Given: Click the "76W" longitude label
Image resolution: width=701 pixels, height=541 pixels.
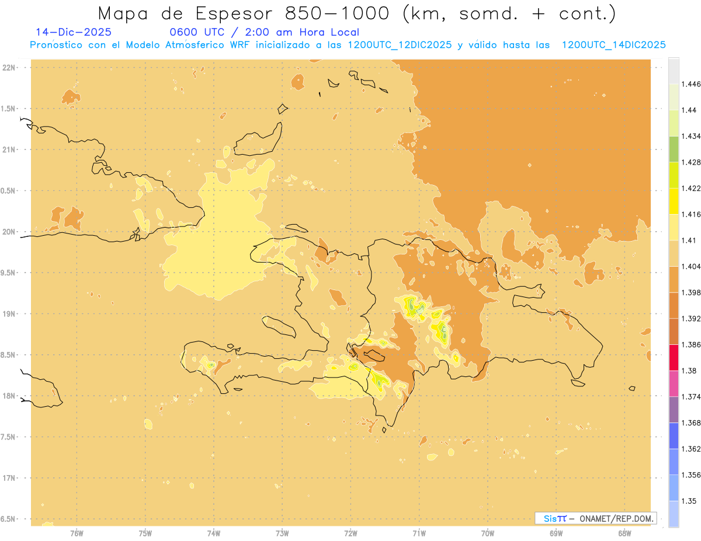Looking at the screenshot, I should click(77, 533).
